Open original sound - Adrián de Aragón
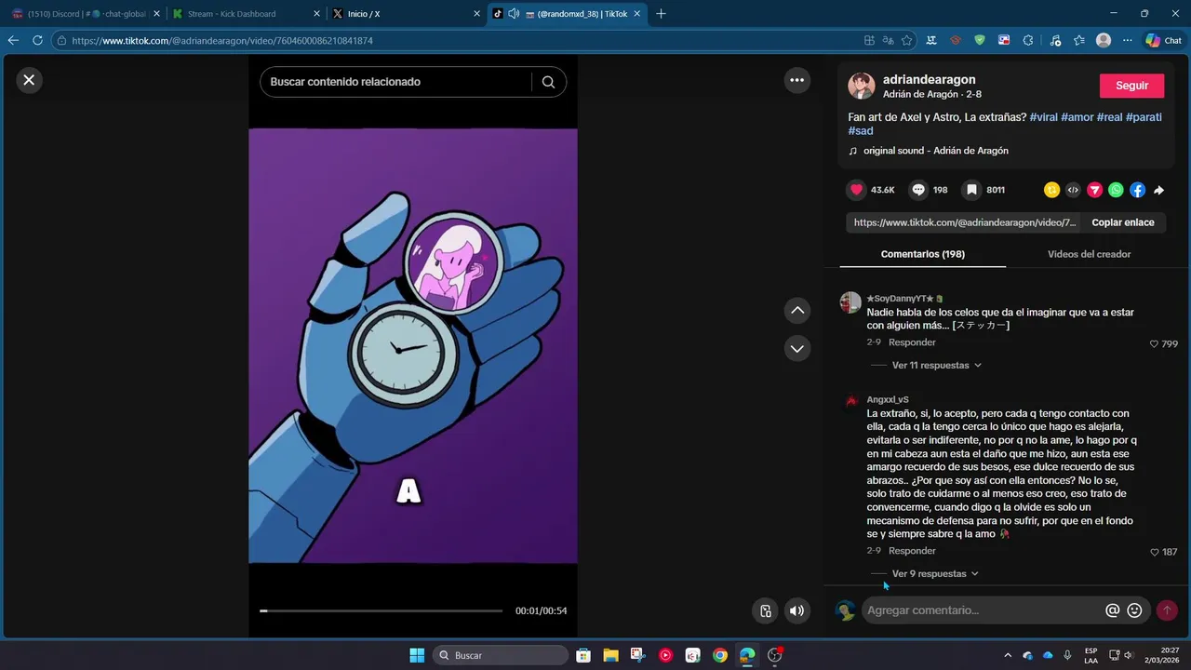Screen dimensions: 1191x670 pos(935,151)
